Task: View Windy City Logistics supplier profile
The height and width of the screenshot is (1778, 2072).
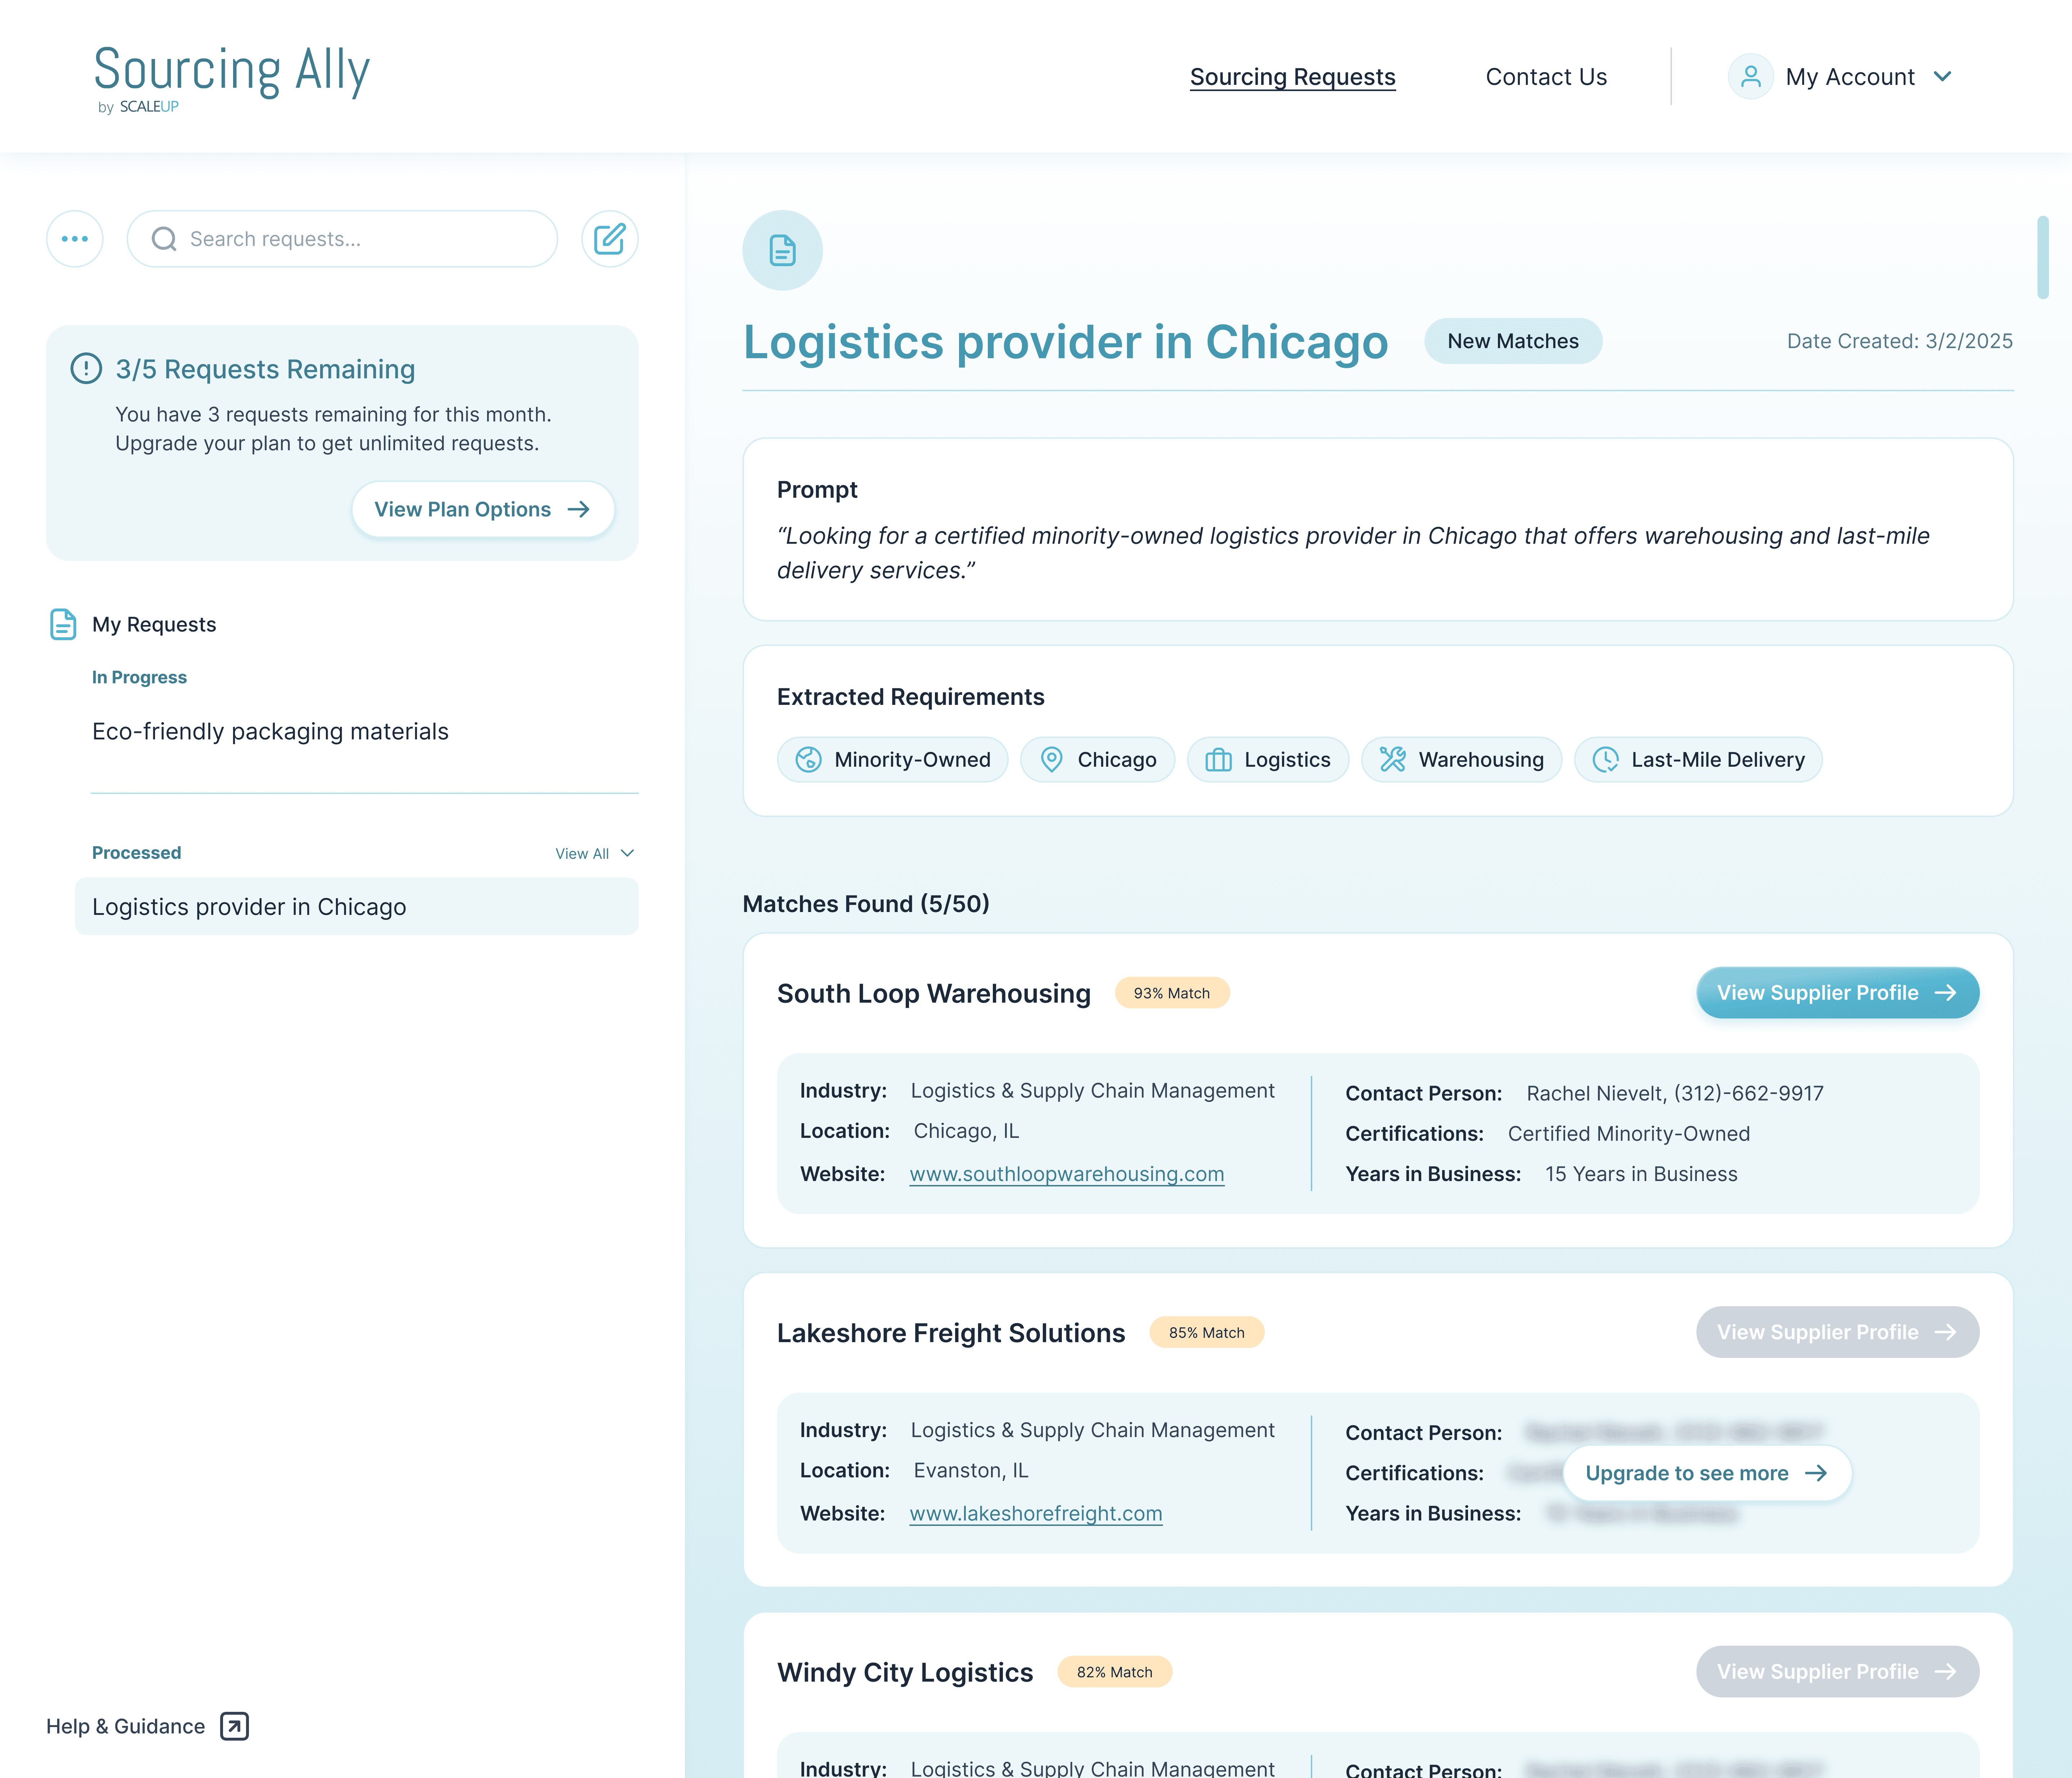Action: pyautogui.click(x=1838, y=1672)
